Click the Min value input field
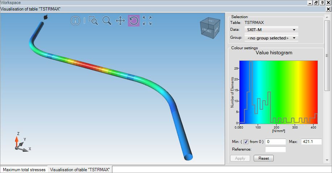Screen dimensions: 332x173 click(x=275, y=142)
